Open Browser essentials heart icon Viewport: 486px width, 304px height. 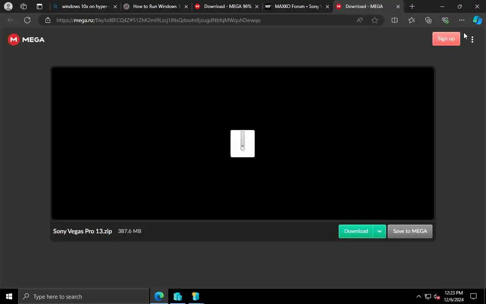(445, 20)
